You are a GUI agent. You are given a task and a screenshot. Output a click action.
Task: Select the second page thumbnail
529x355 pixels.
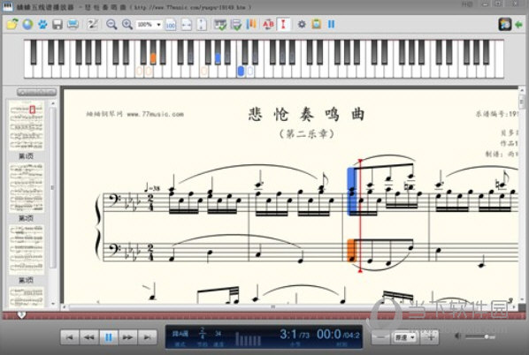coord(27,187)
